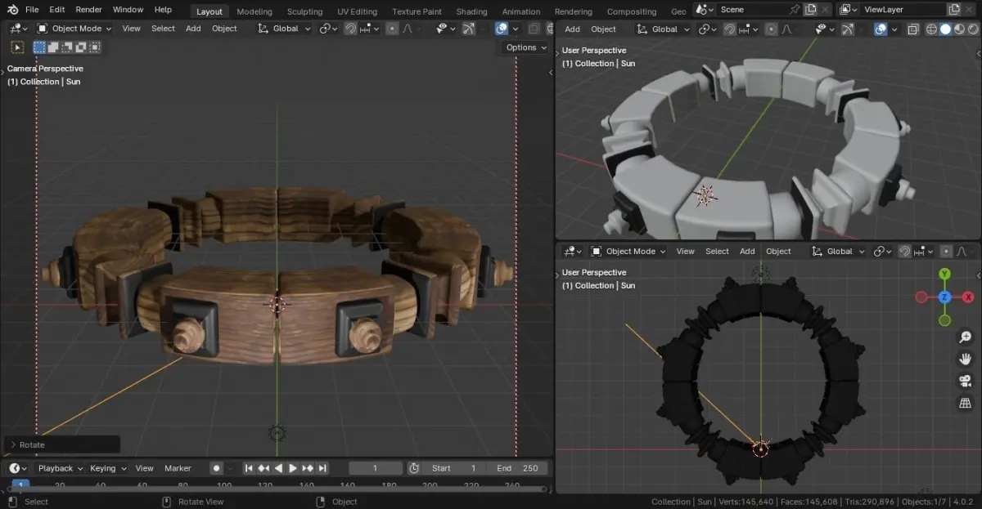Open snapping options in camera viewport

pos(370,28)
